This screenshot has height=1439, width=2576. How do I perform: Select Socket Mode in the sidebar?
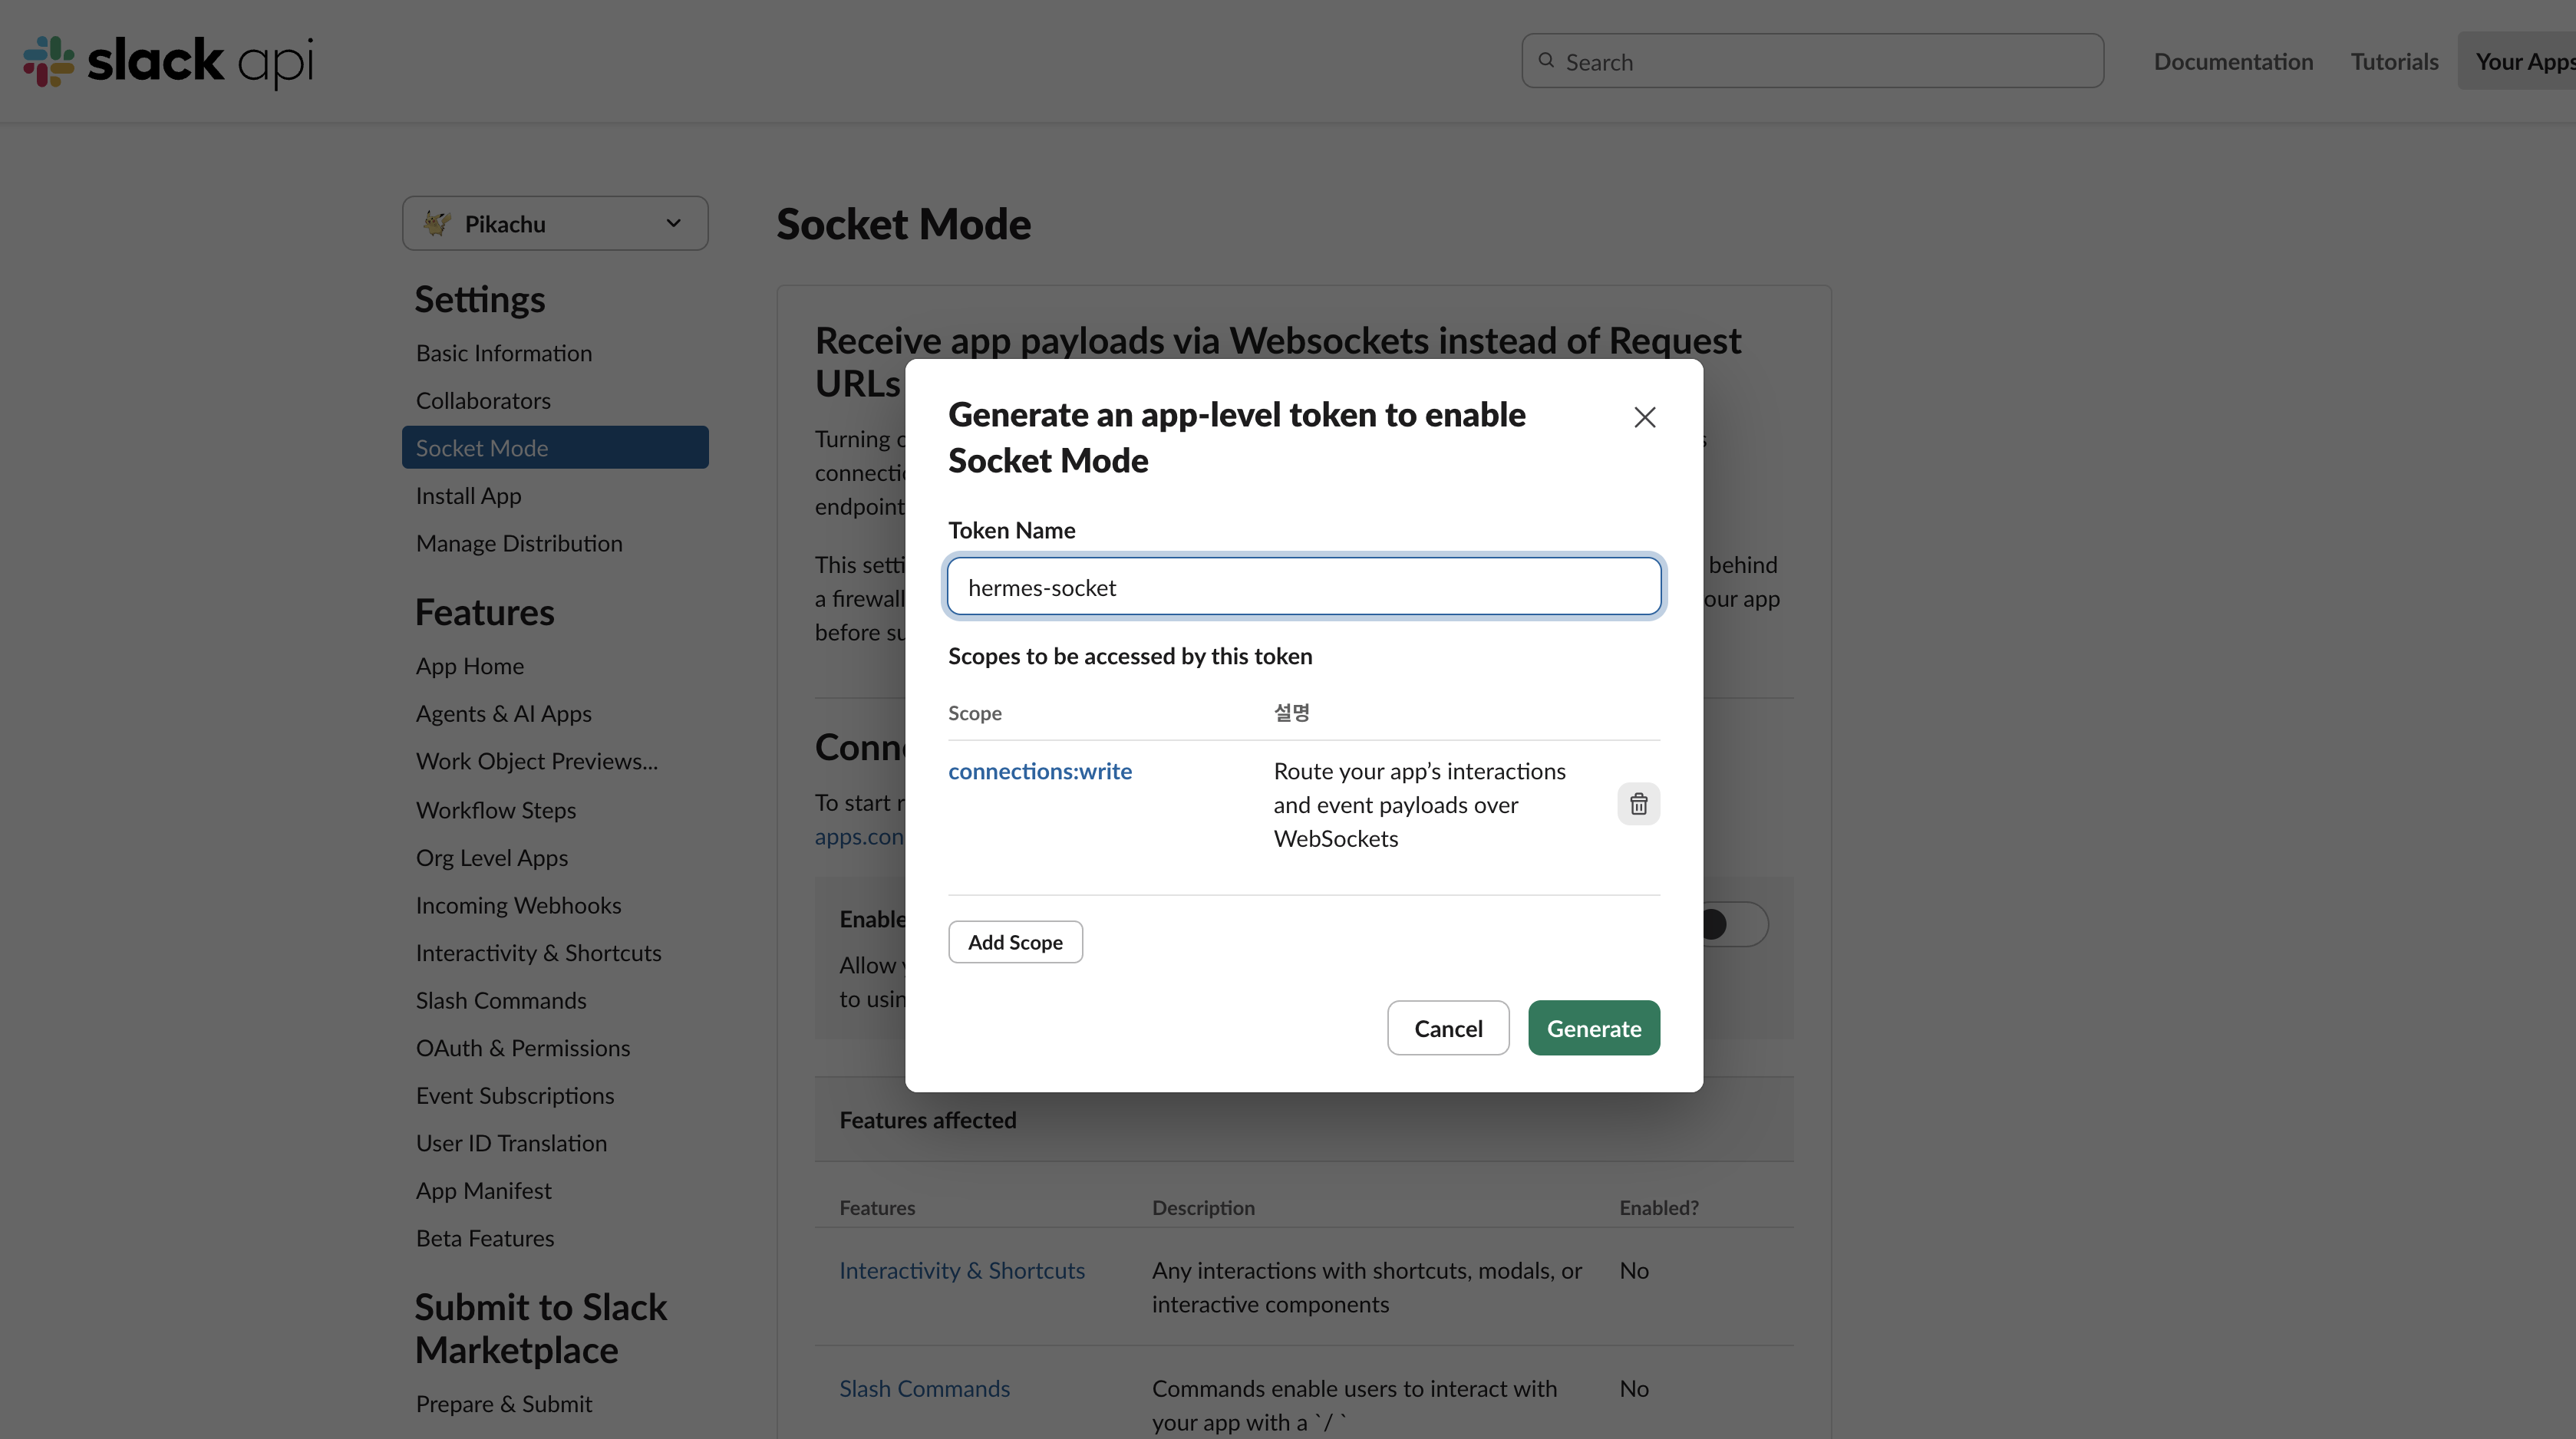pos(555,448)
